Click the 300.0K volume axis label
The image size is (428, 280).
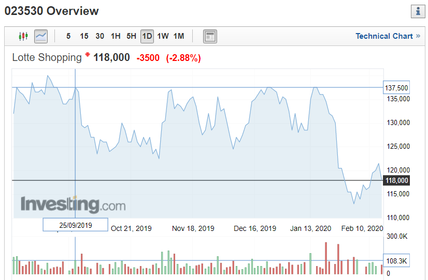[x=397, y=236]
